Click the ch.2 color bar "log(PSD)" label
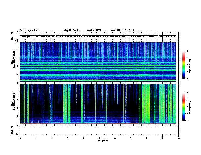201x155 pixels. pyautogui.click(x=190, y=108)
